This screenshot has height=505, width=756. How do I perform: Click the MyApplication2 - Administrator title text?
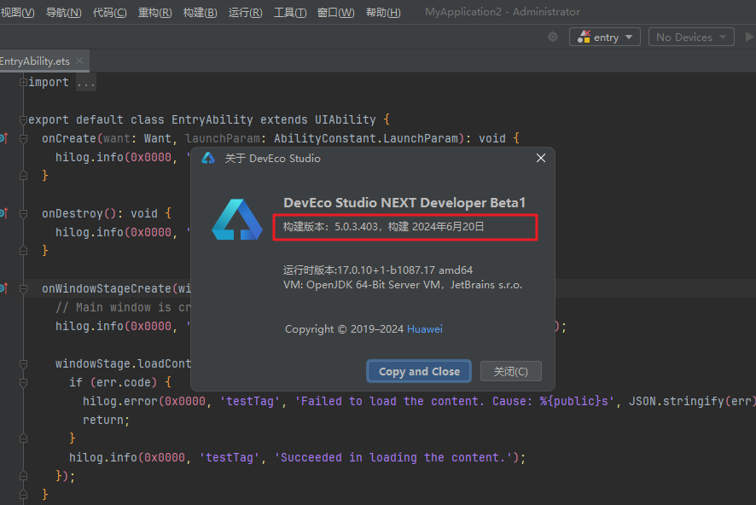(x=503, y=12)
